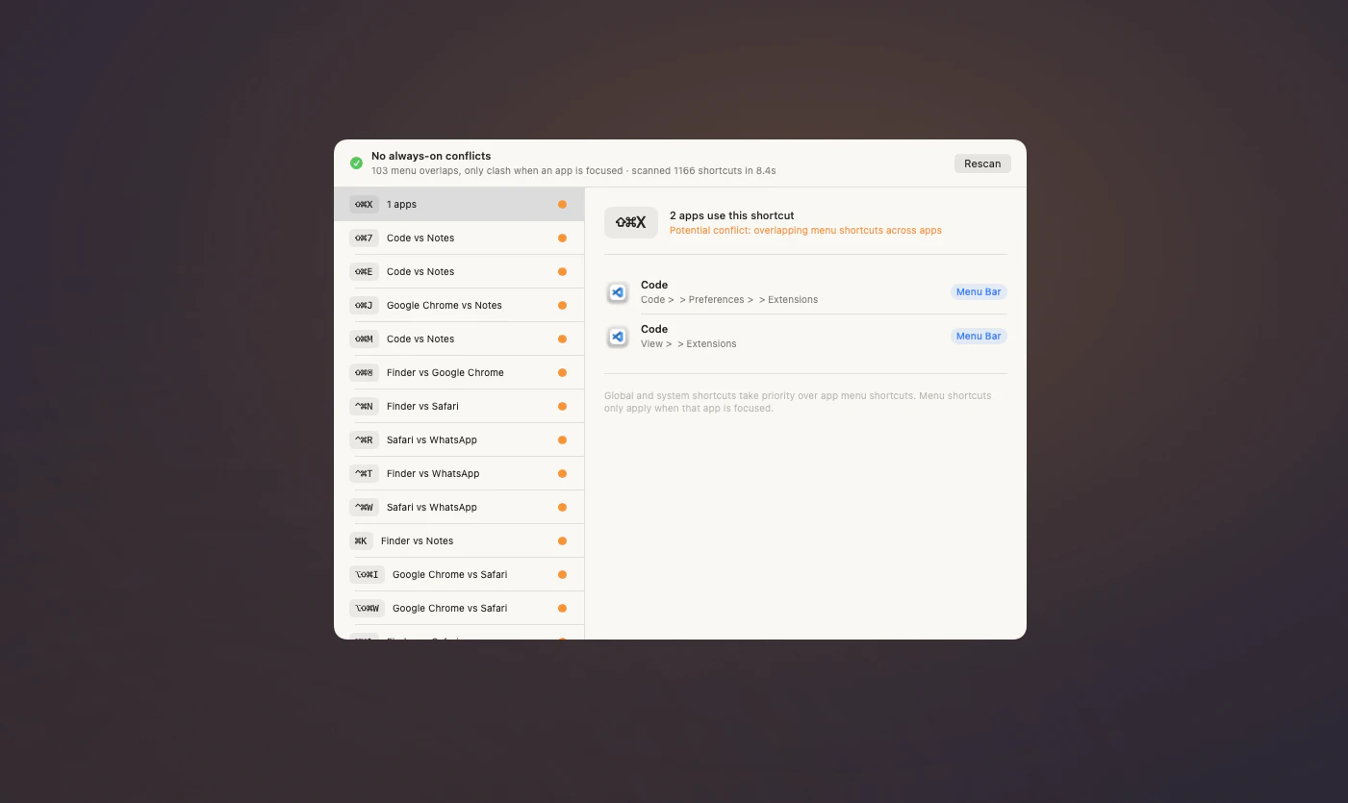
Task: Open the 'Finder vs Notes' conflict
Action: click(x=459, y=540)
